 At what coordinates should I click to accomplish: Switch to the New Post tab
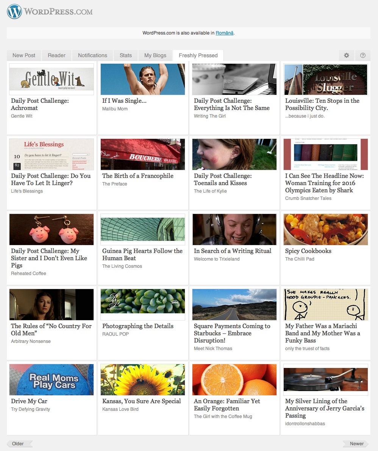click(x=24, y=55)
